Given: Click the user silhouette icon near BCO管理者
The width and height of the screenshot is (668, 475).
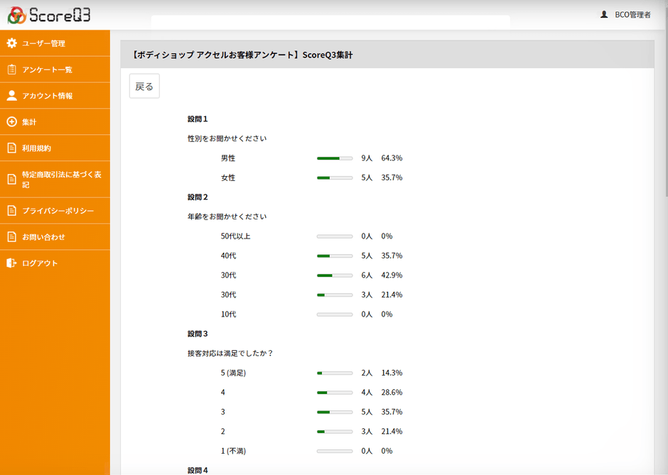Looking at the screenshot, I should point(605,13).
